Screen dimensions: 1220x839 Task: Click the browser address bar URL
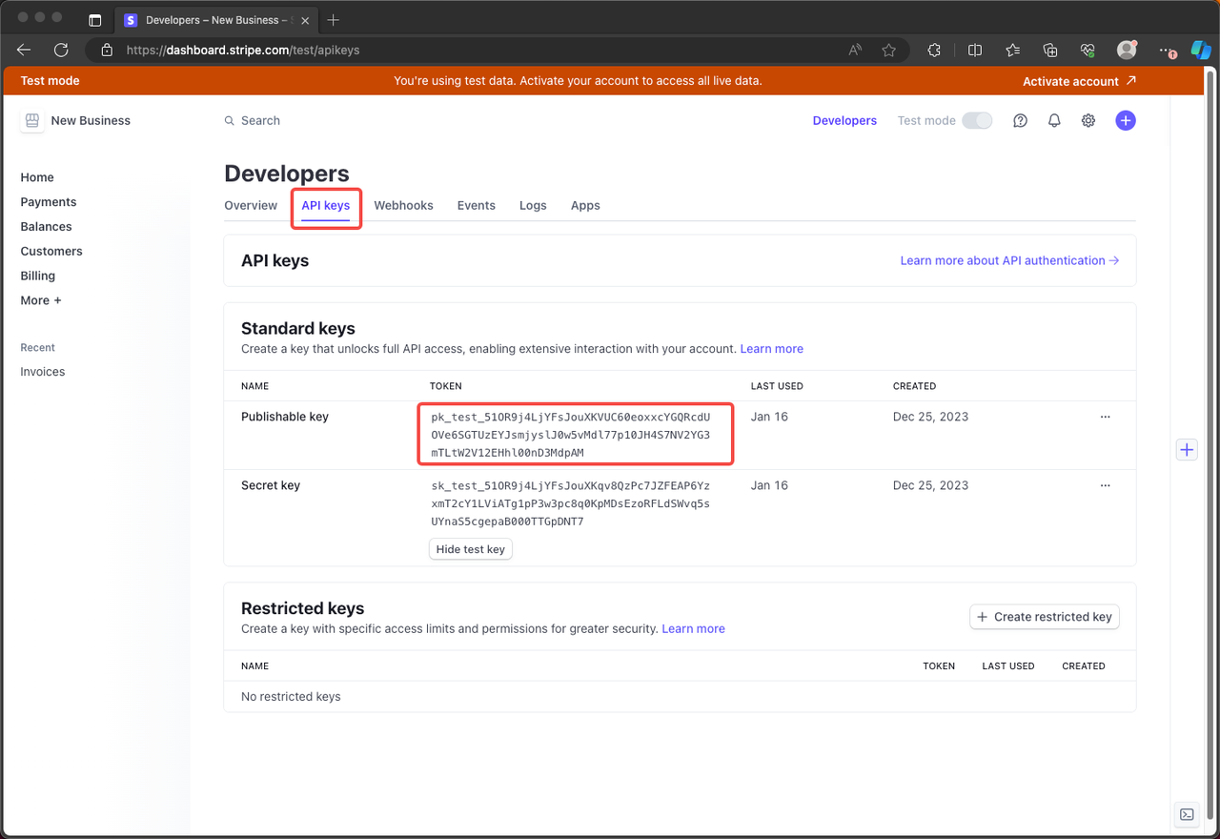[x=243, y=51]
